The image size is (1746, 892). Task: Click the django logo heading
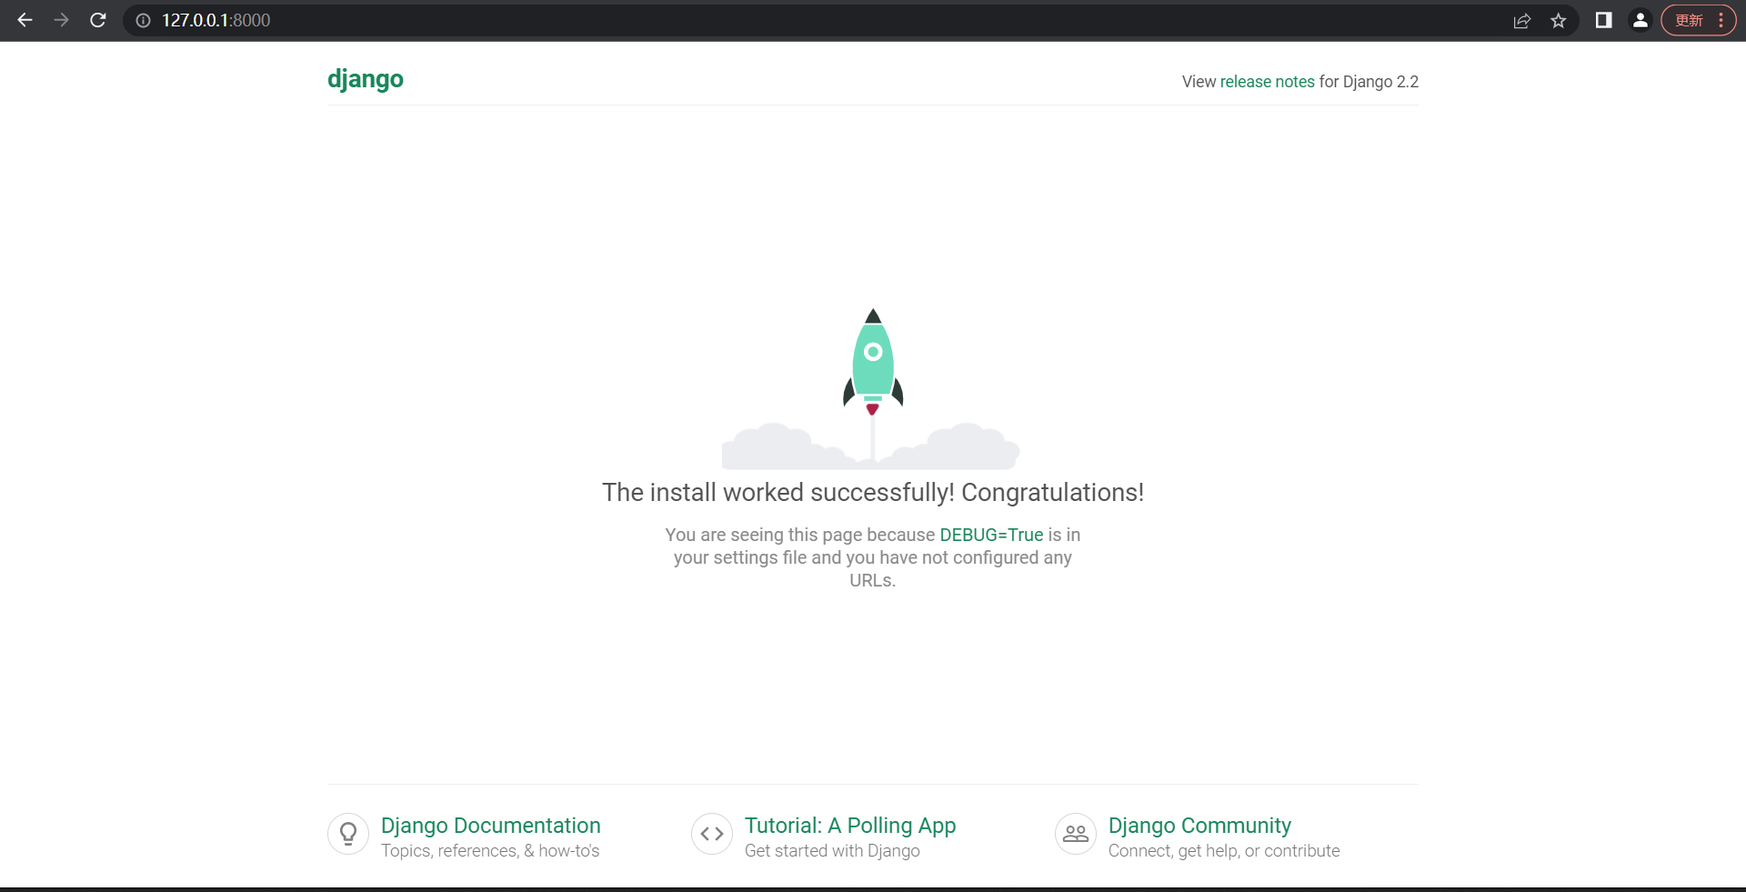click(366, 79)
